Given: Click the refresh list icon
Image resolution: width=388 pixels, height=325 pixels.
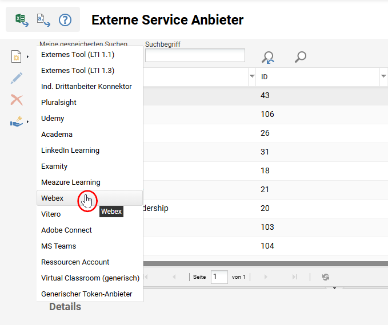Looking at the screenshot, I should (x=326, y=277).
